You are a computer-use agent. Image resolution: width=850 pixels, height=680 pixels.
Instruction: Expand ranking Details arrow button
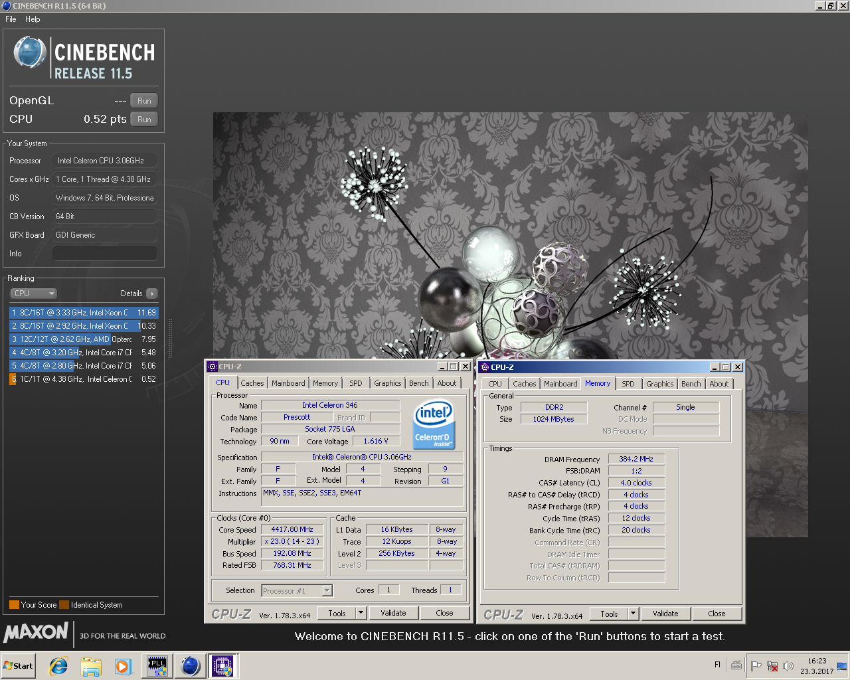coord(152,294)
